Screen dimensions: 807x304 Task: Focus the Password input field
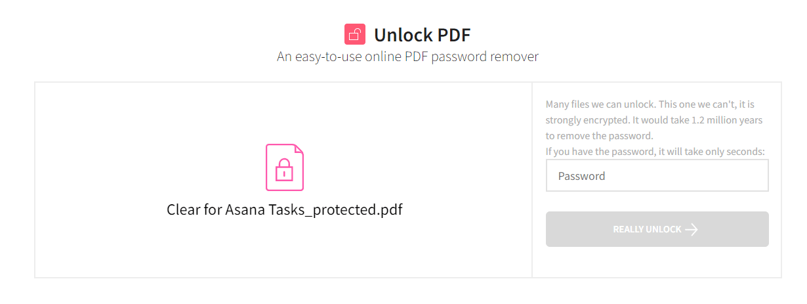pos(657,176)
